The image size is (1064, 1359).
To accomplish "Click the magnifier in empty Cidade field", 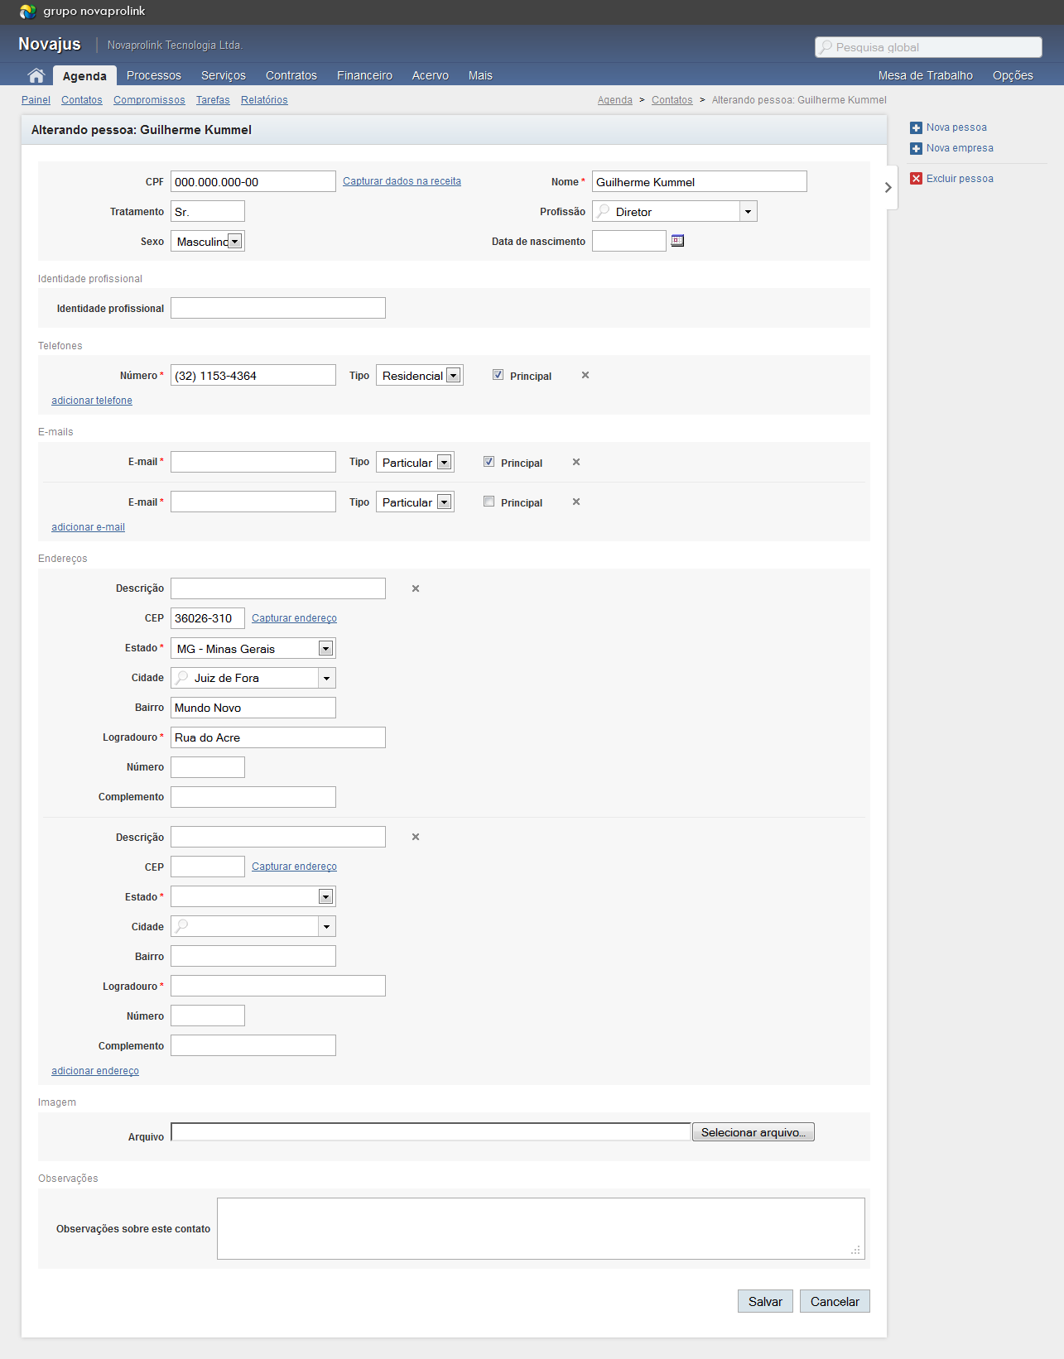I will point(182,926).
